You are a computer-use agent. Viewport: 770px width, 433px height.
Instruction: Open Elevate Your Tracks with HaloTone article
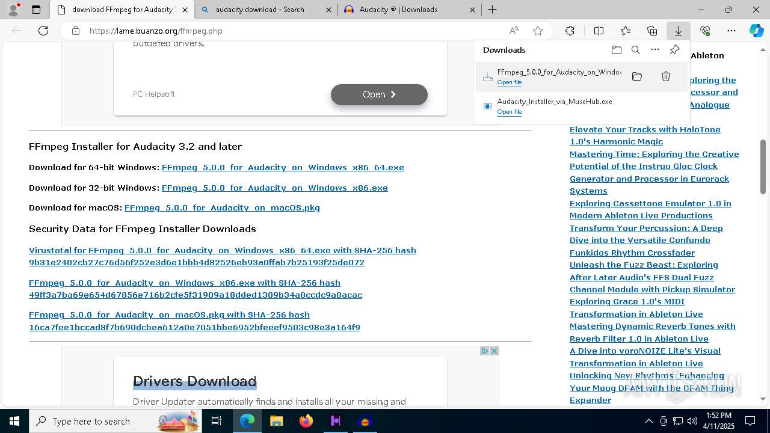click(x=645, y=135)
